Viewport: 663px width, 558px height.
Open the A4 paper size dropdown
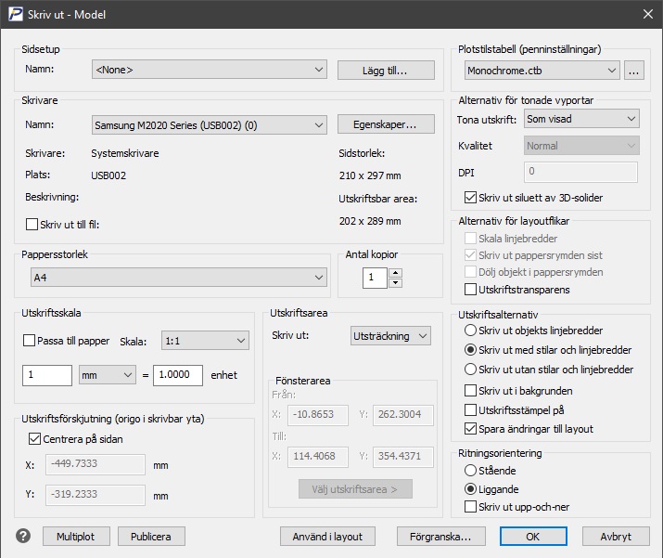point(178,278)
